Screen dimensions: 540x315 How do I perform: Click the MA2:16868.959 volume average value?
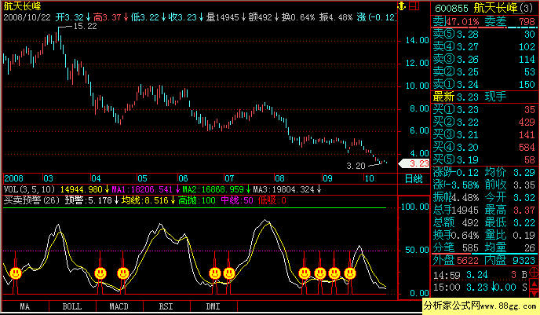(x=215, y=189)
